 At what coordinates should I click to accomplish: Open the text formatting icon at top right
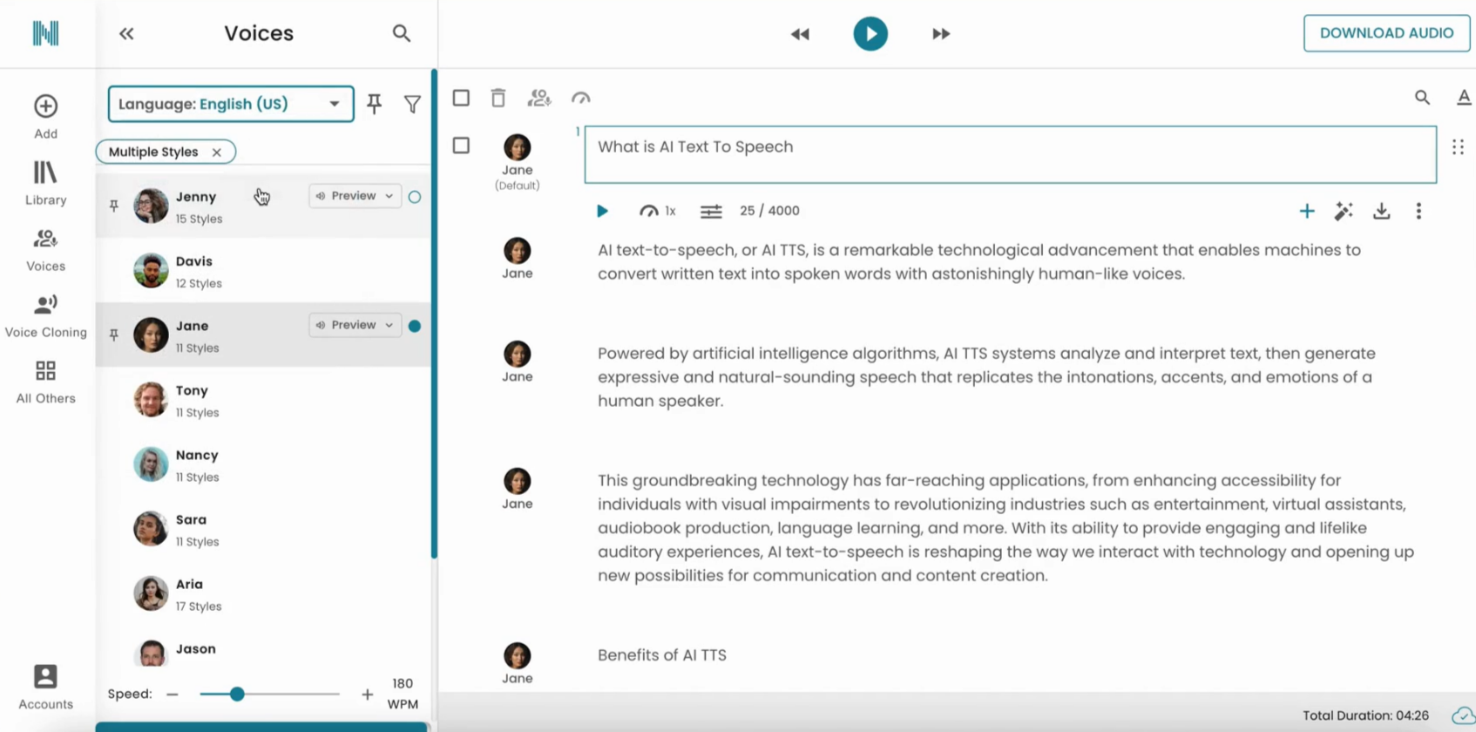(x=1464, y=98)
